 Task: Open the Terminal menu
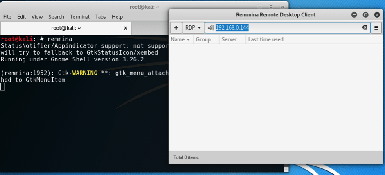coord(79,17)
